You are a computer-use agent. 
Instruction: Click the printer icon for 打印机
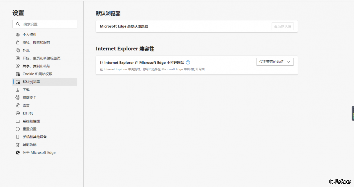[18, 113]
